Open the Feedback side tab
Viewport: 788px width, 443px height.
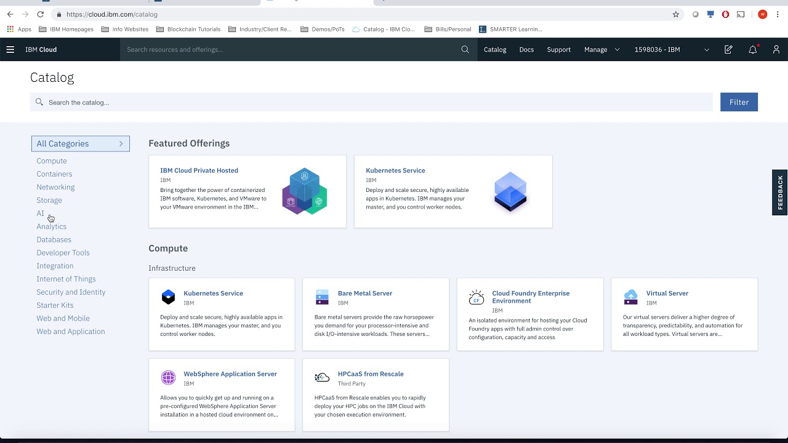coord(780,192)
